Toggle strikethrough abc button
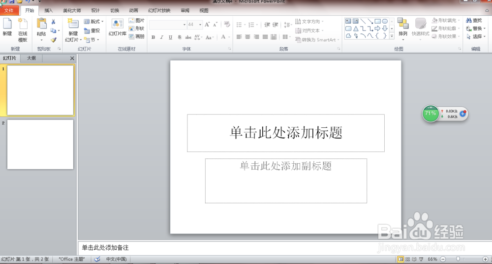Image resolution: width=492 pixels, height=264 pixels. click(x=188, y=37)
